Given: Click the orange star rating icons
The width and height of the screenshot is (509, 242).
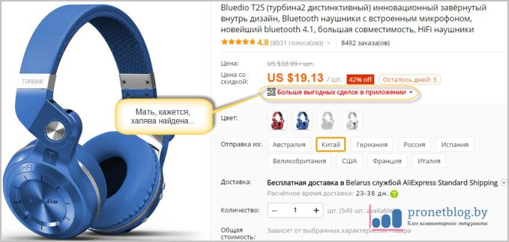Looking at the screenshot, I should point(238,42).
